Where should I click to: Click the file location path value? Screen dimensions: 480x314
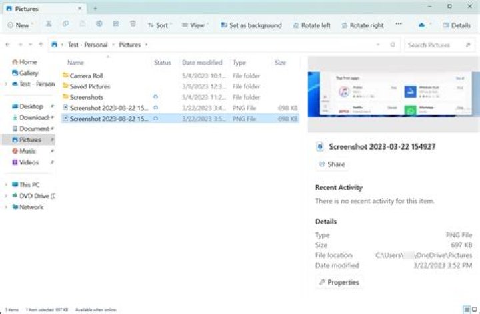coord(424,255)
